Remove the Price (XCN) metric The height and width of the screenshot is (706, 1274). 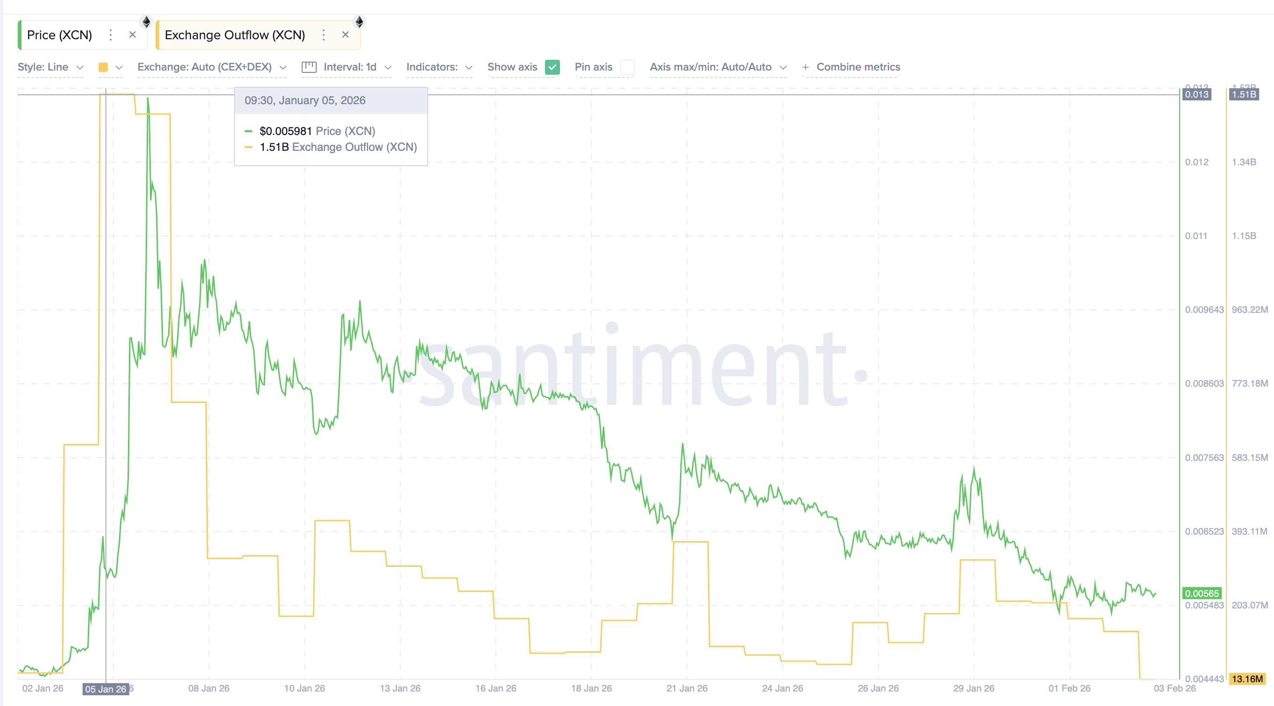click(x=133, y=35)
